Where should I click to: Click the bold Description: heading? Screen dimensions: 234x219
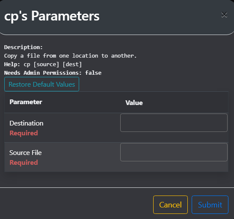(x=24, y=47)
